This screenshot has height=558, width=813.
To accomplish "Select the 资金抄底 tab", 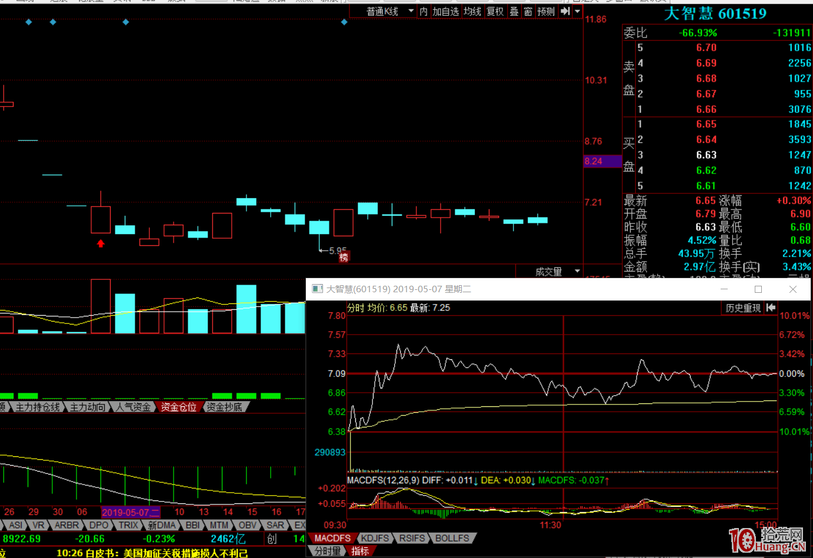I will [224, 407].
